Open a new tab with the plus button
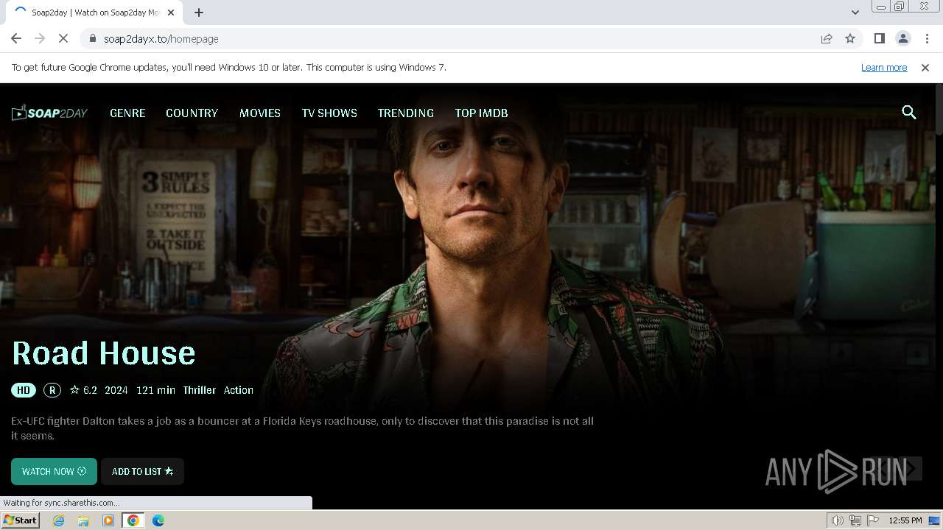The width and height of the screenshot is (943, 530). 199,13
